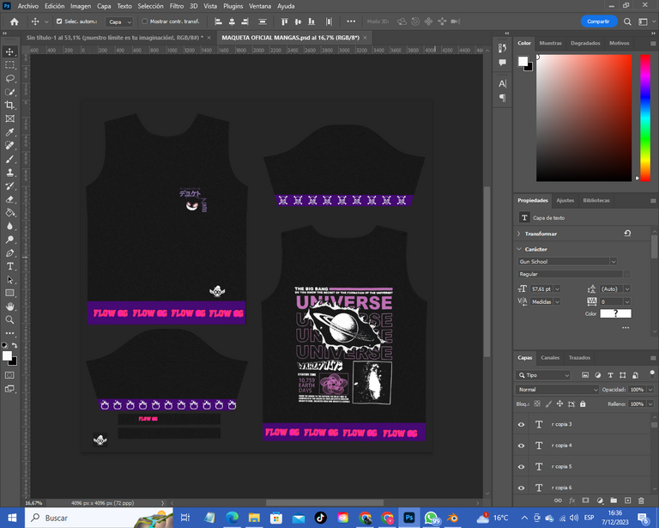
Task: Click the text Color swatch in Carácter
Action: point(614,314)
